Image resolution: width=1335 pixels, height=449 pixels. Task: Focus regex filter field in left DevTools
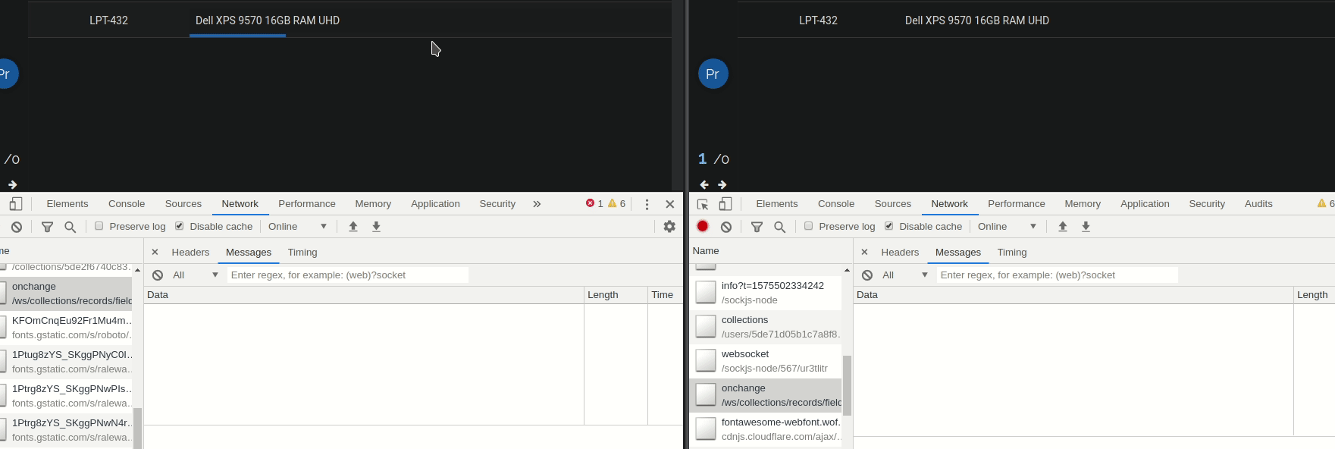pos(348,275)
